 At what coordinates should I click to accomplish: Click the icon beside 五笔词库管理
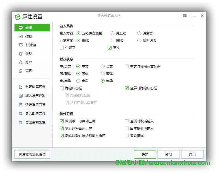21,87
